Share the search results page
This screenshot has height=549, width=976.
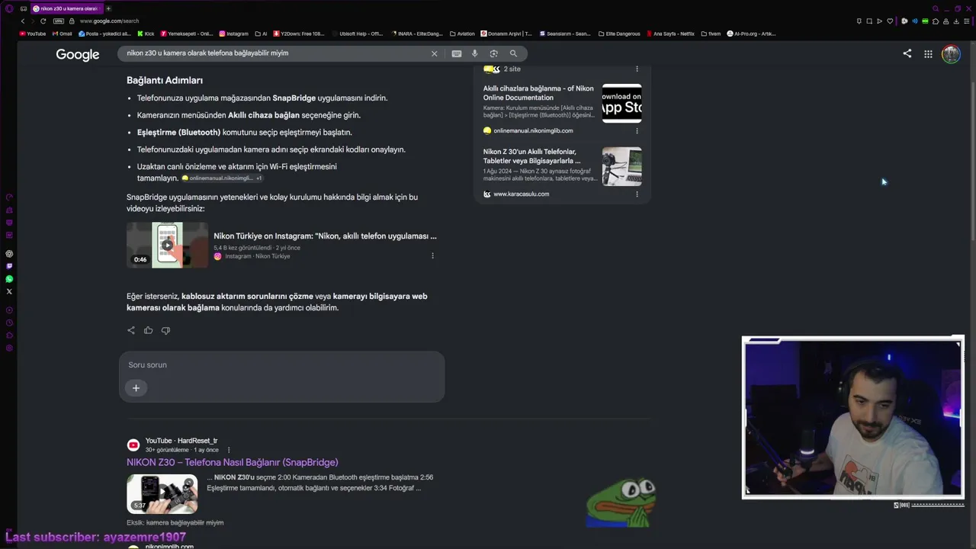tap(907, 53)
